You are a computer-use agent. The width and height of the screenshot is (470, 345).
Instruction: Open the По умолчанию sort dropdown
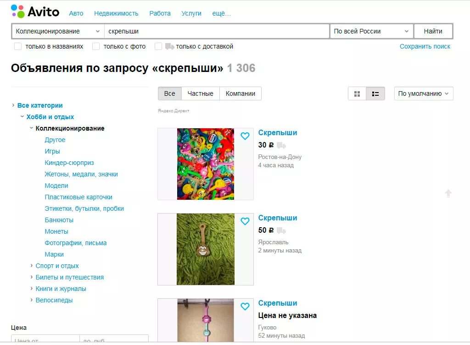click(x=424, y=93)
